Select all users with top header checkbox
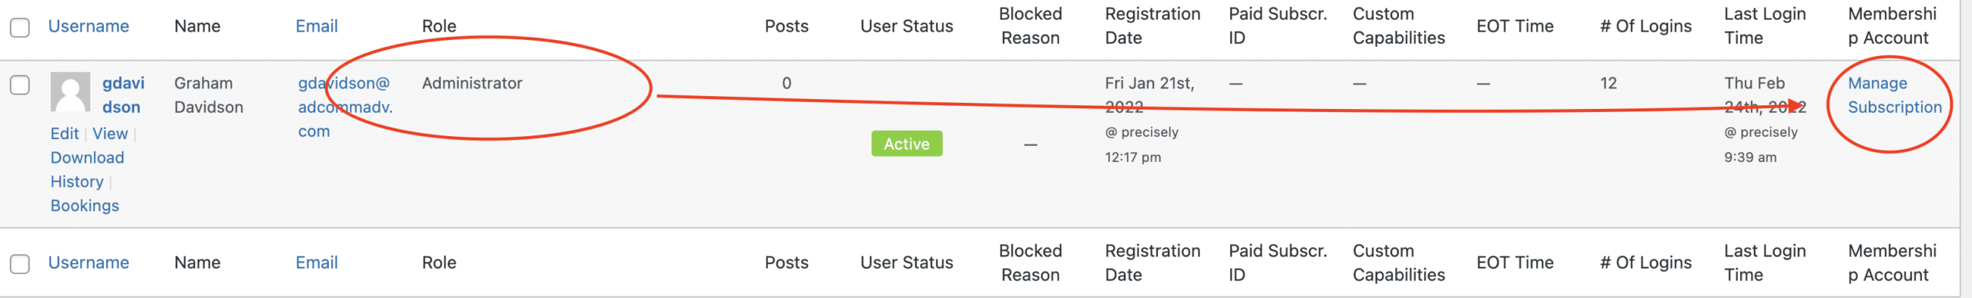Viewport: 1972px width, 298px height. tap(20, 28)
